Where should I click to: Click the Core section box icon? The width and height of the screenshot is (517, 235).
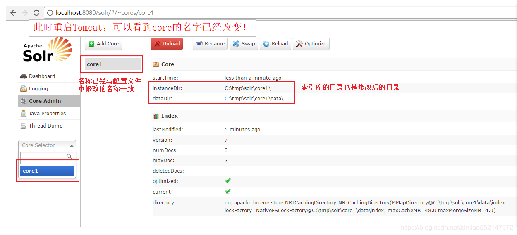click(x=156, y=64)
